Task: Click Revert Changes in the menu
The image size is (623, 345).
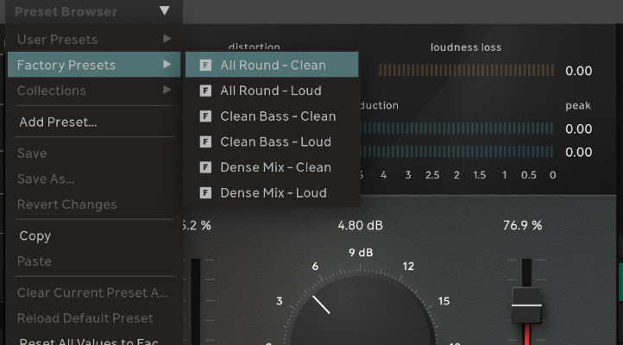Action: (94, 204)
